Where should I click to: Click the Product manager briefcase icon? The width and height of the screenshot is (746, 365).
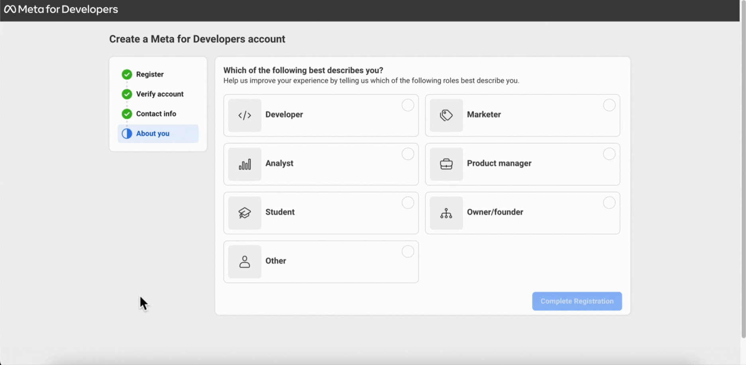click(x=446, y=164)
